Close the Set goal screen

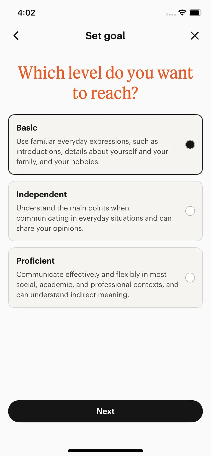pos(195,36)
